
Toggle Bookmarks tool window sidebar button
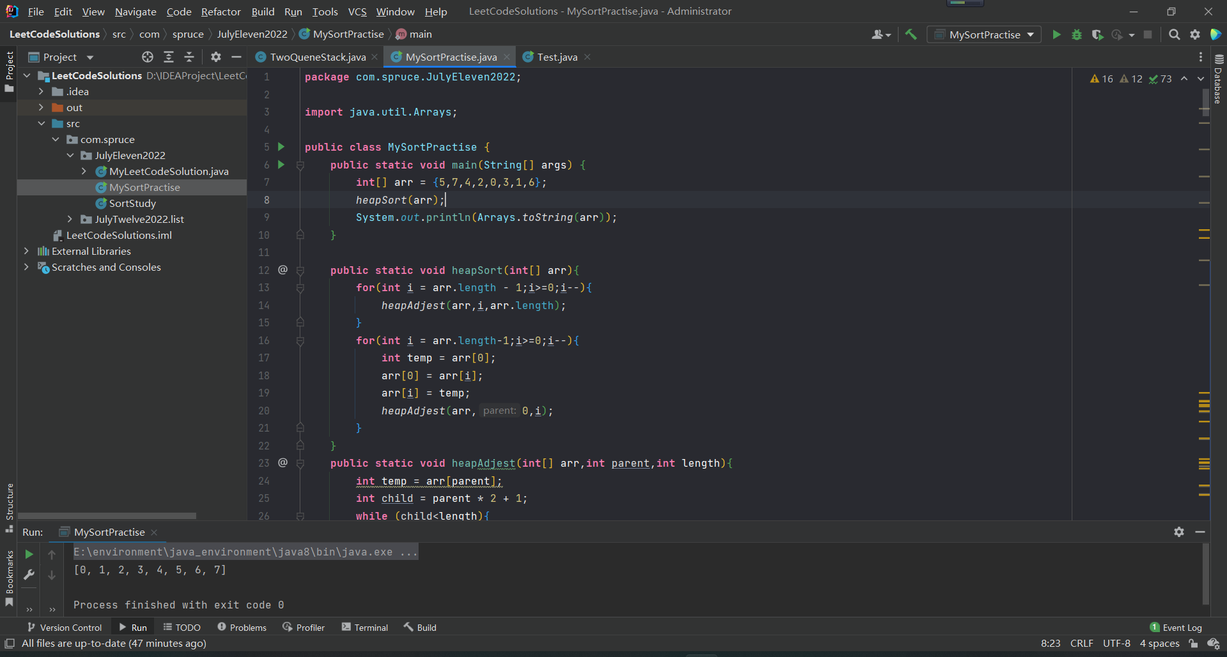click(x=9, y=578)
